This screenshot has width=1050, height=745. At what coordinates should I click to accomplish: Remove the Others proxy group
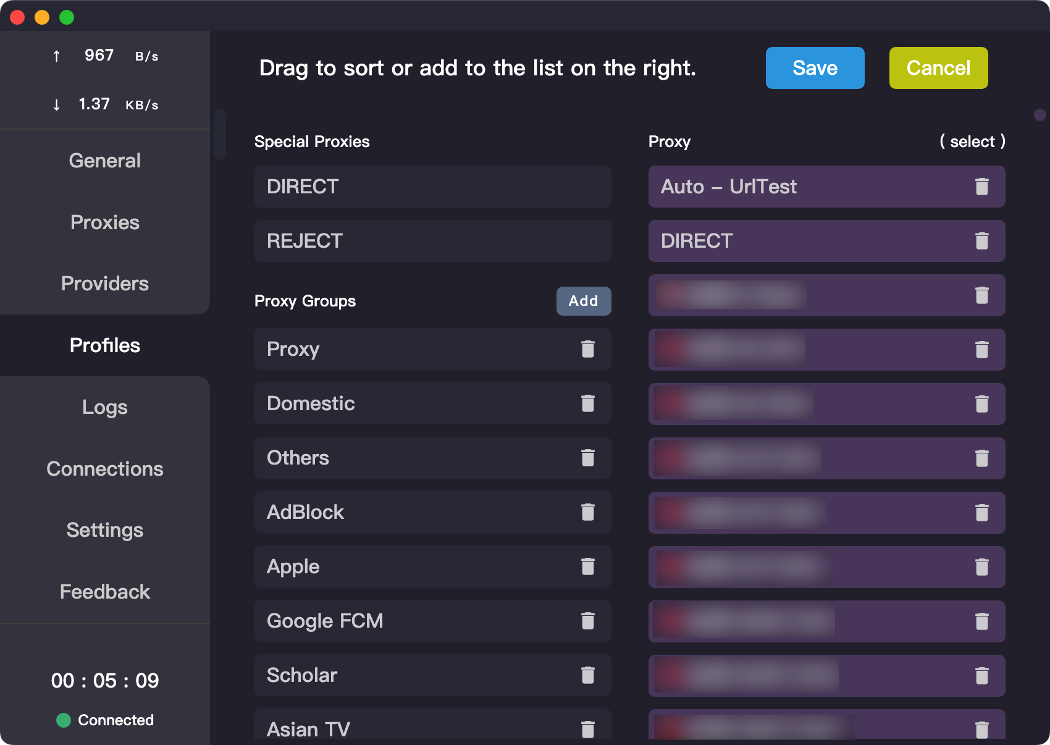coord(587,458)
